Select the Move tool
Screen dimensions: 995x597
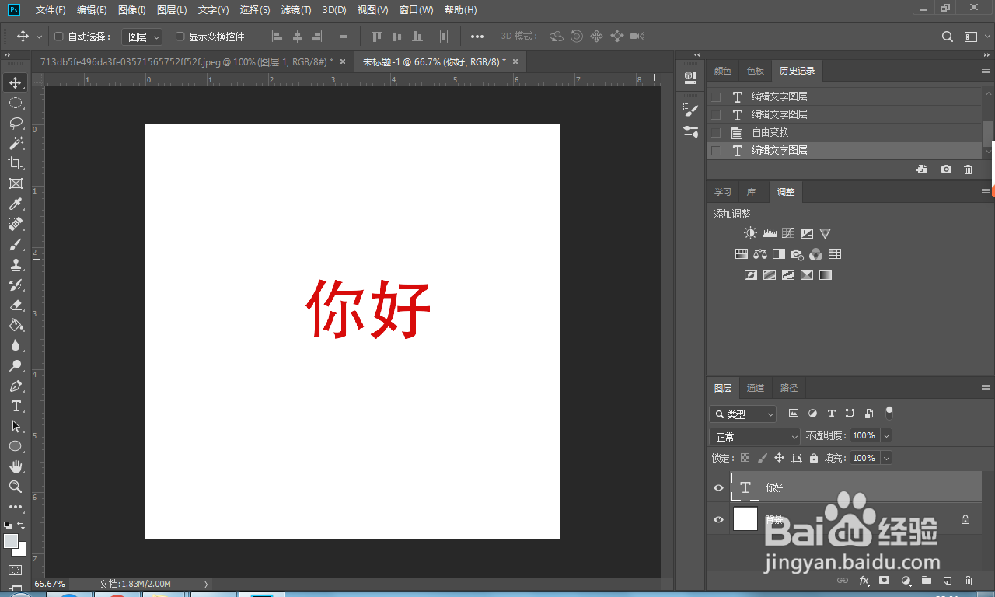tap(16, 81)
